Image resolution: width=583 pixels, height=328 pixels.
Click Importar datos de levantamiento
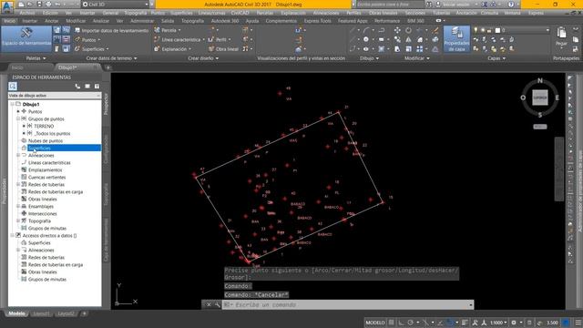(x=111, y=30)
